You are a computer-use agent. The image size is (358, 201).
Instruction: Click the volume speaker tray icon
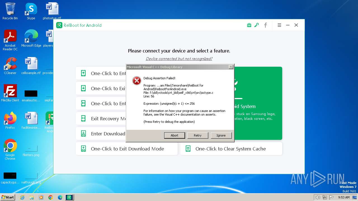pos(318,197)
